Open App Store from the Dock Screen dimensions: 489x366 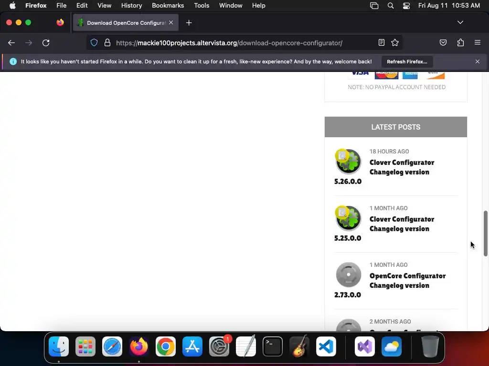pos(192,346)
